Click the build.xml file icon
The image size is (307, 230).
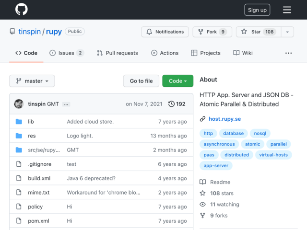coord(19,178)
